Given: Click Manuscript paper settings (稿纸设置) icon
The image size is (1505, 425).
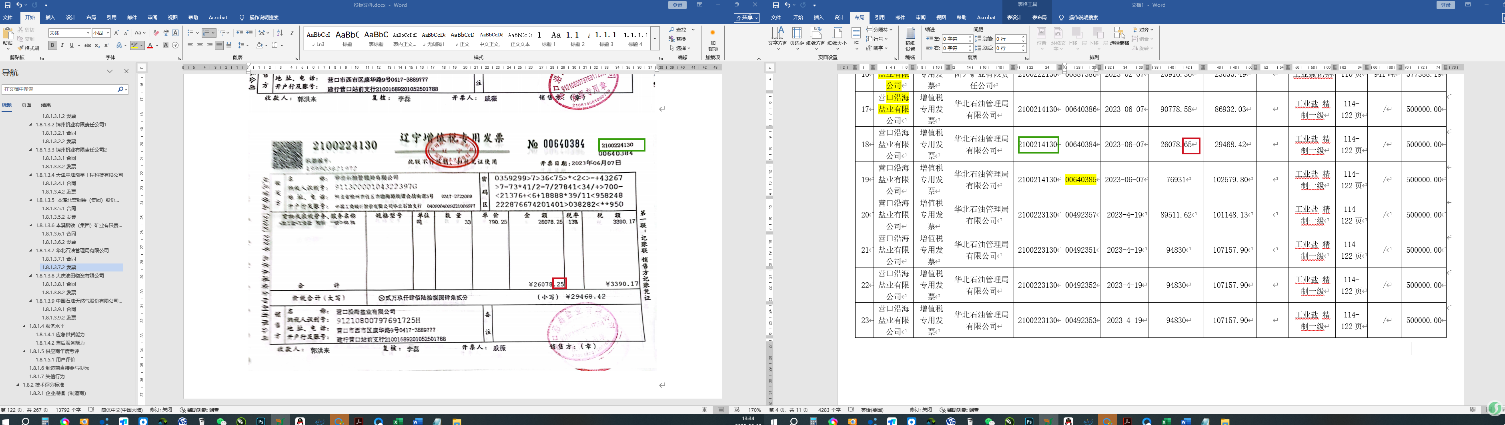Looking at the screenshot, I should 910,38.
